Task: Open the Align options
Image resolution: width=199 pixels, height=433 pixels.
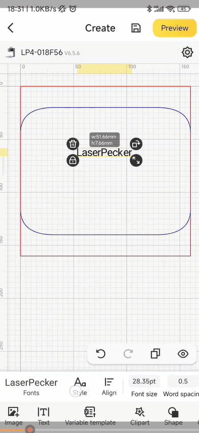Action: click(109, 386)
